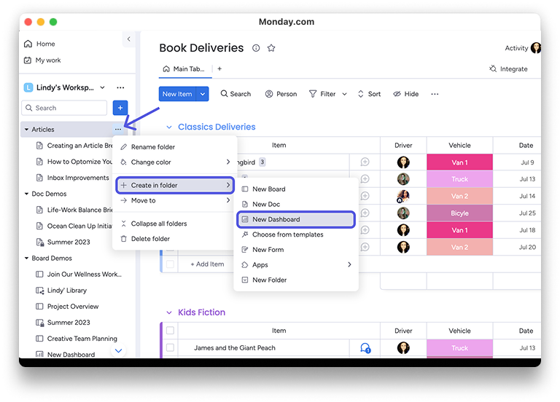The image size is (560, 402).
Task: Open the Articles folder ellipsis menu
Action: [x=118, y=129]
